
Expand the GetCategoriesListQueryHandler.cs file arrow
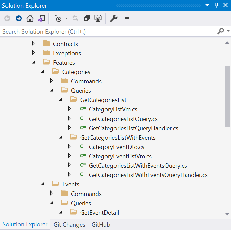pyautogui.click(x=69, y=128)
